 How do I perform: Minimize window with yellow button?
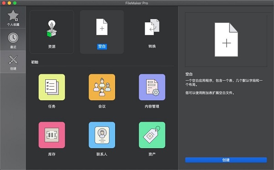click(x=9, y=3)
